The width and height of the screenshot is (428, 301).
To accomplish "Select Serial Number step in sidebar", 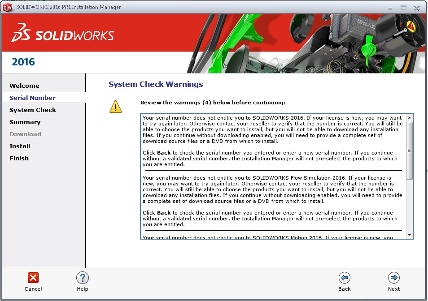I will tap(32, 98).
